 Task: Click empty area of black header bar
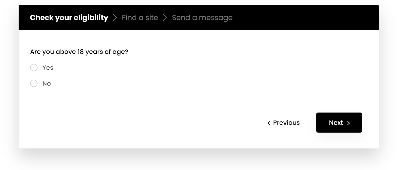pos(300,18)
